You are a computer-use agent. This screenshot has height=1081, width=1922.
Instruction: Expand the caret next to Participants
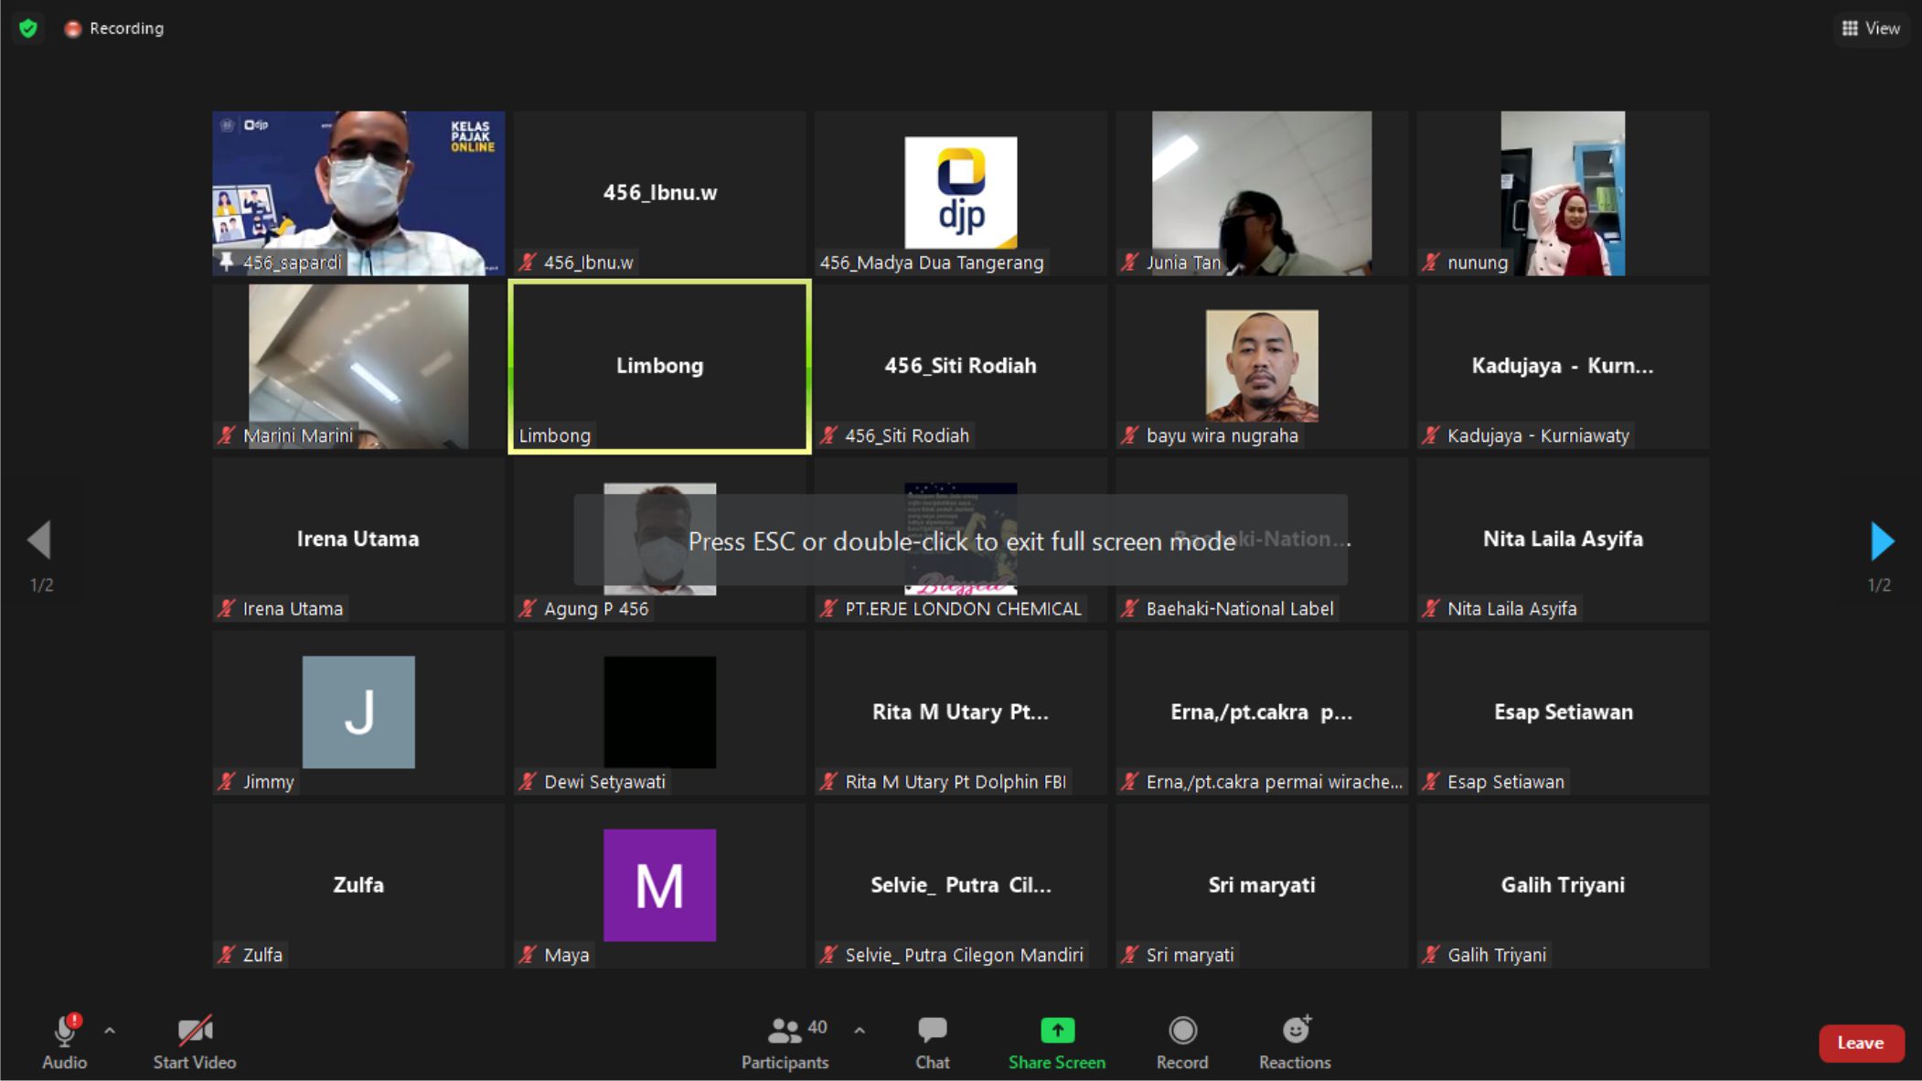(x=860, y=1031)
